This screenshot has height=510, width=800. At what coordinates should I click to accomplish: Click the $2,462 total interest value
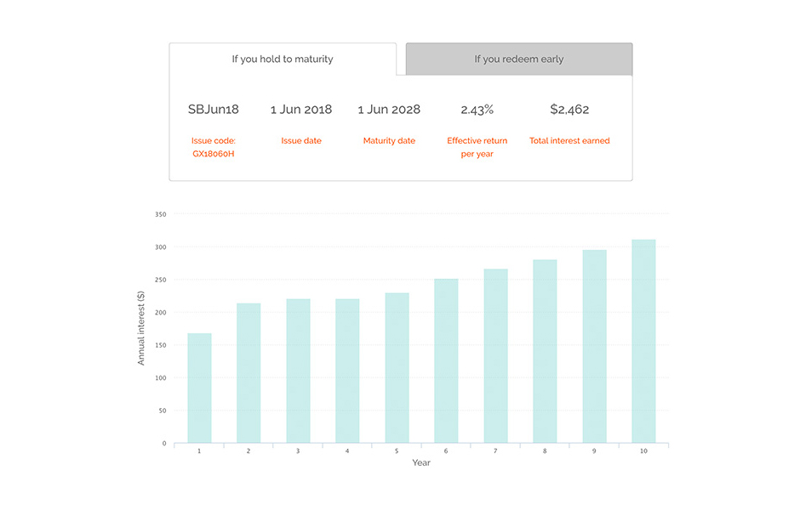tap(569, 110)
